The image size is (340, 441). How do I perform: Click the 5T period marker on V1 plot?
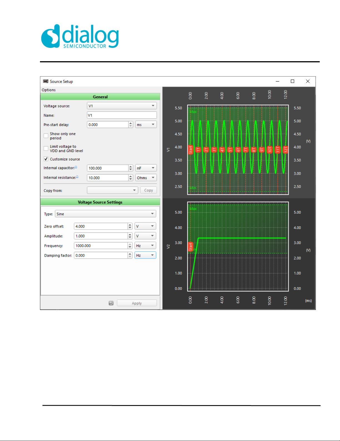click(x=230, y=150)
